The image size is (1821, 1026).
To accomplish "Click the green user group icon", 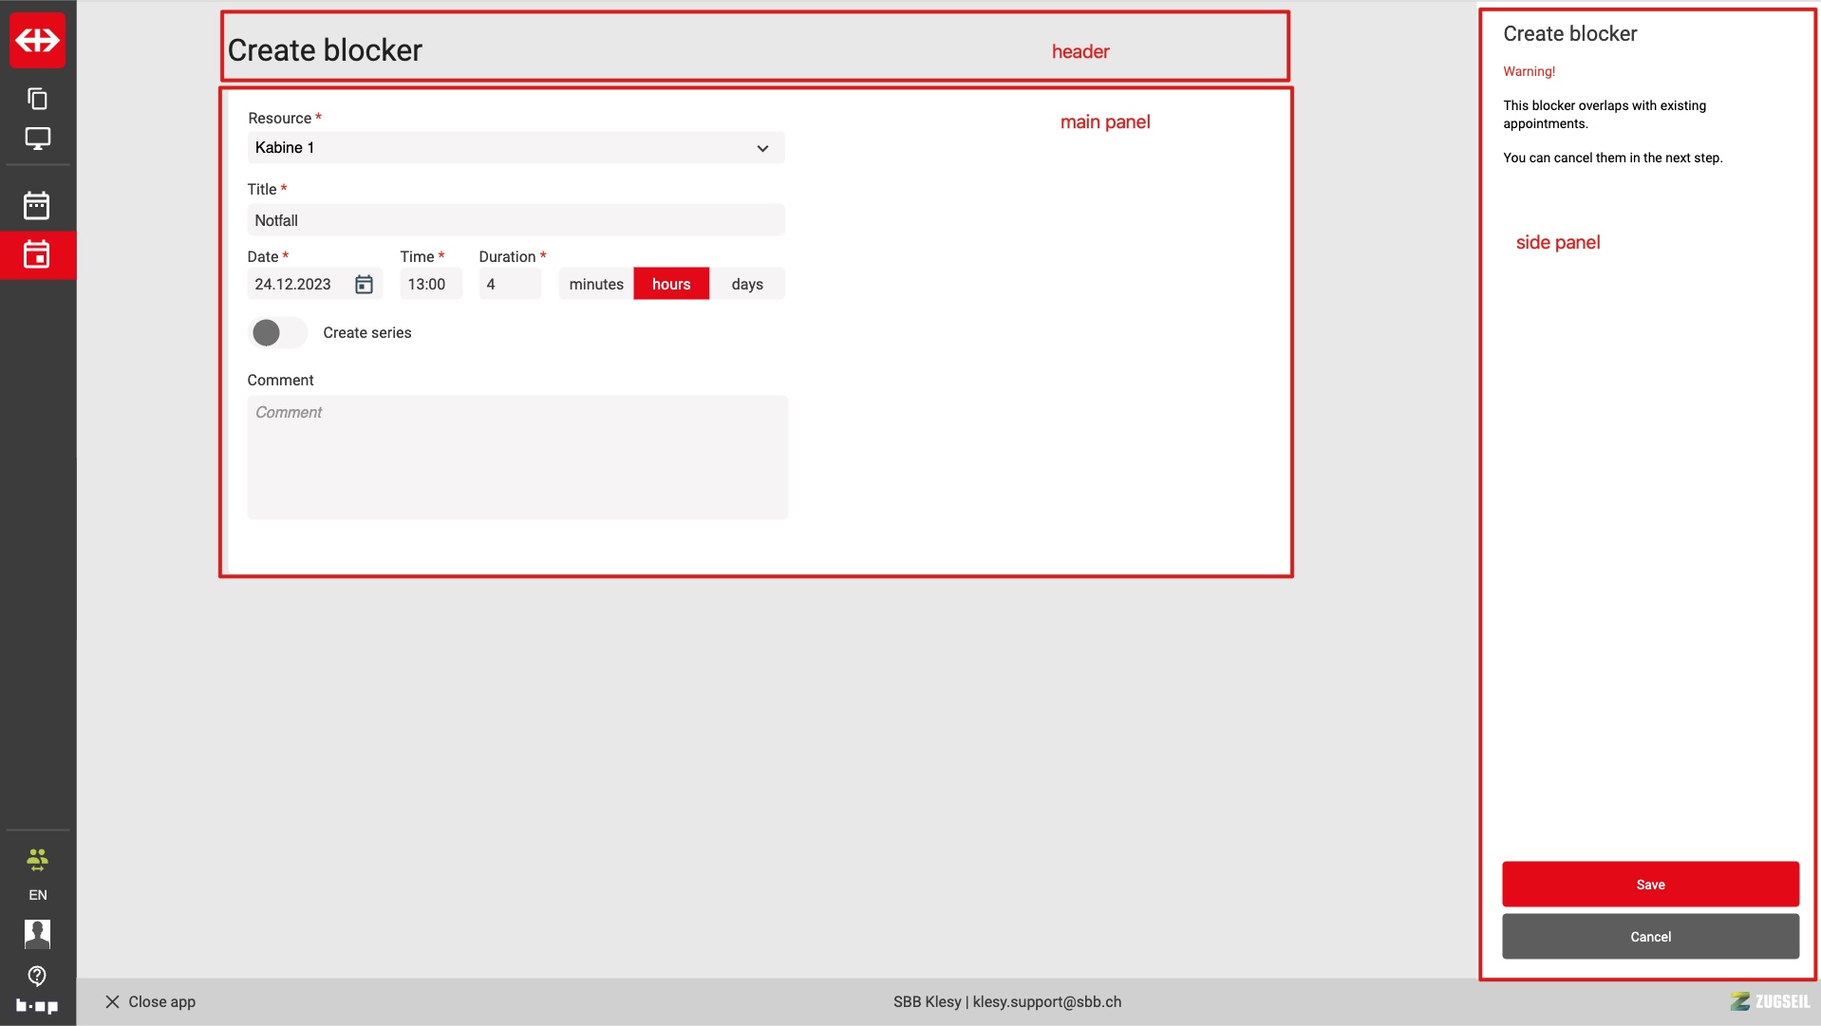I will coord(38,860).
